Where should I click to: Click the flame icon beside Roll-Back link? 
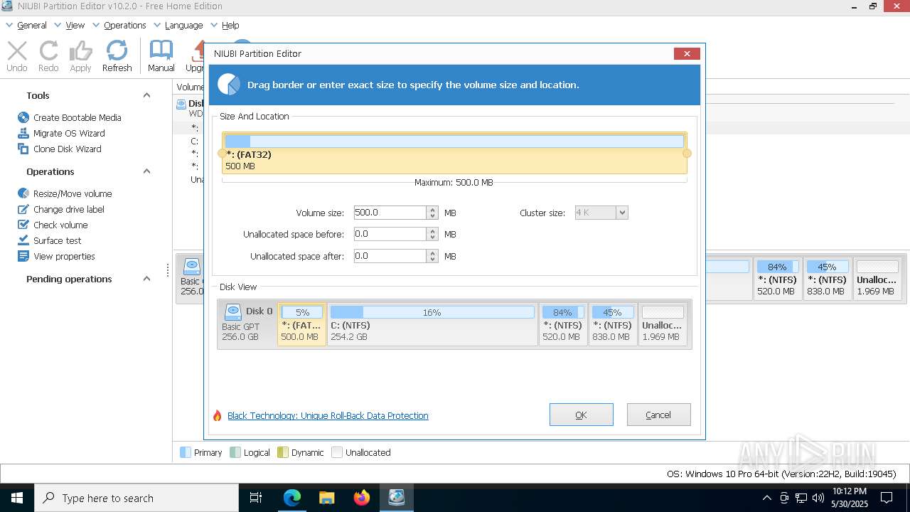click(218, 415)
